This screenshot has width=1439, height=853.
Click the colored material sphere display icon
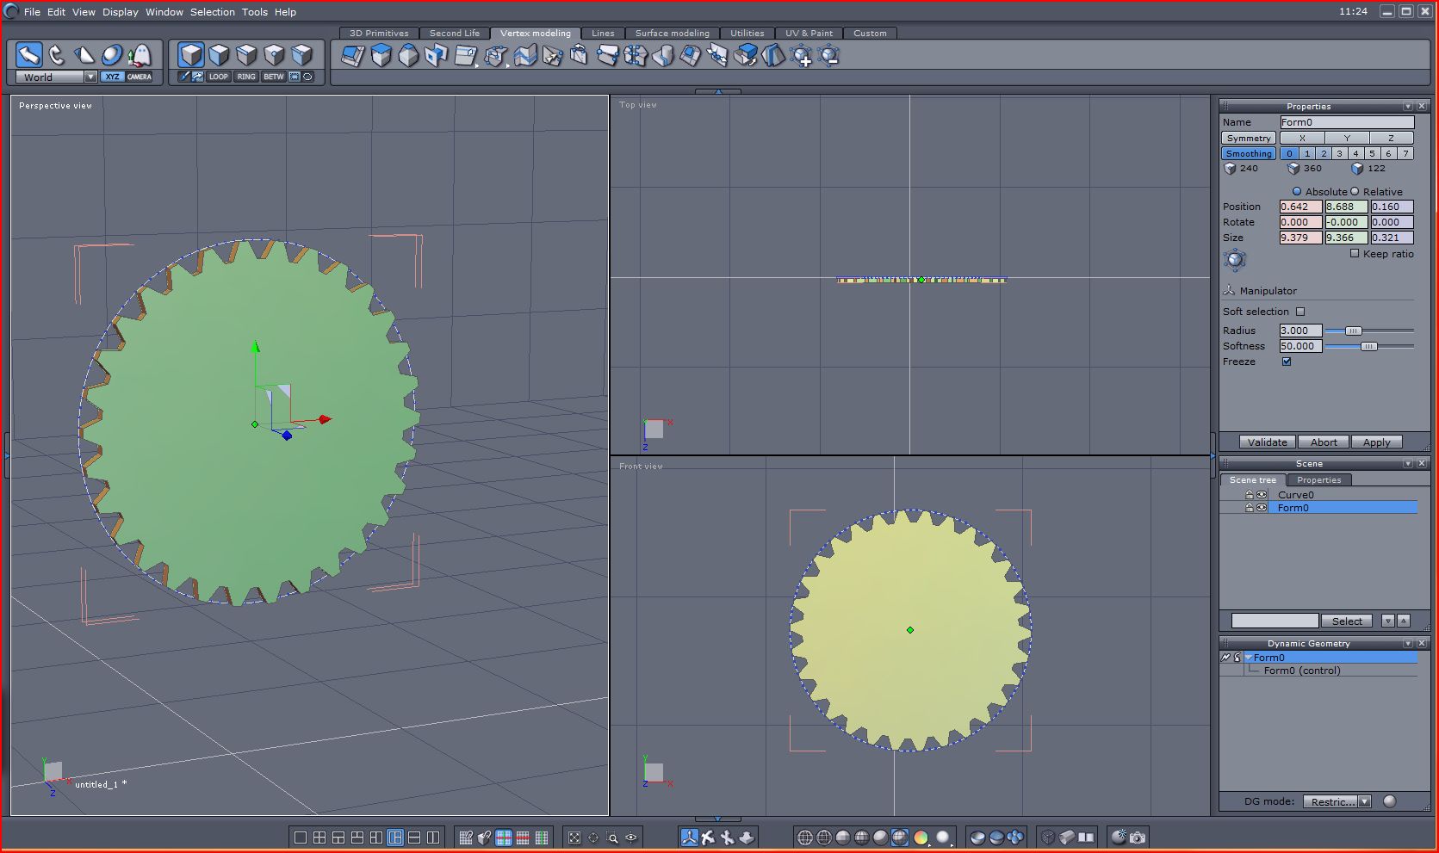[921, 838]
